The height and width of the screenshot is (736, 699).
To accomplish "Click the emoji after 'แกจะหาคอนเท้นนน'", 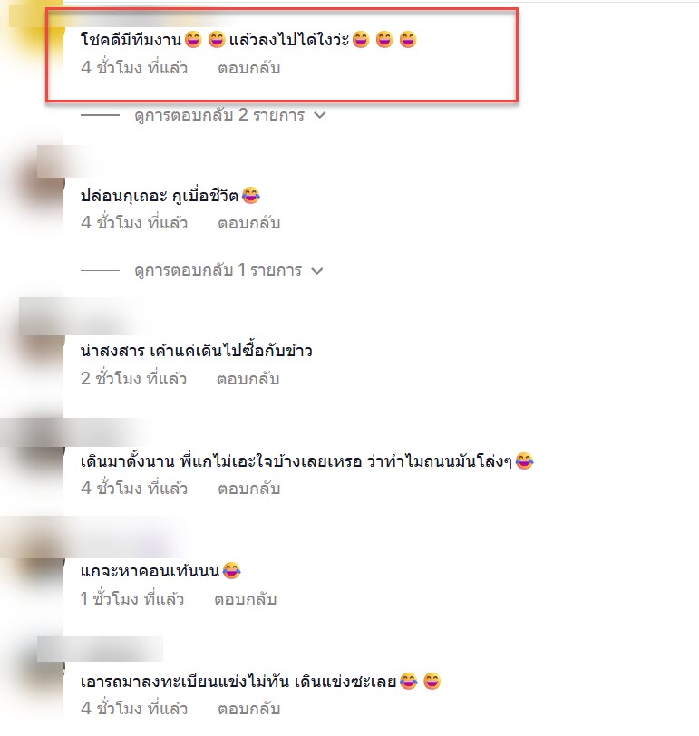I will (x=231, y=570).
